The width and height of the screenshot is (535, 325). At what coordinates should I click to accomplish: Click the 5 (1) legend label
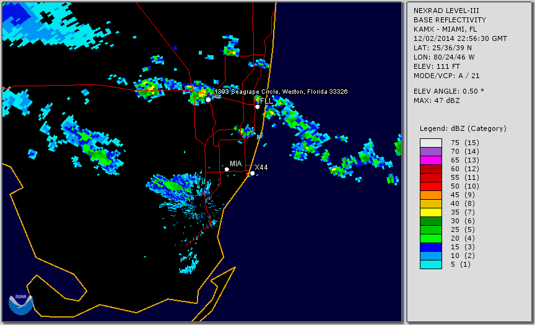(x=461, y=264)
